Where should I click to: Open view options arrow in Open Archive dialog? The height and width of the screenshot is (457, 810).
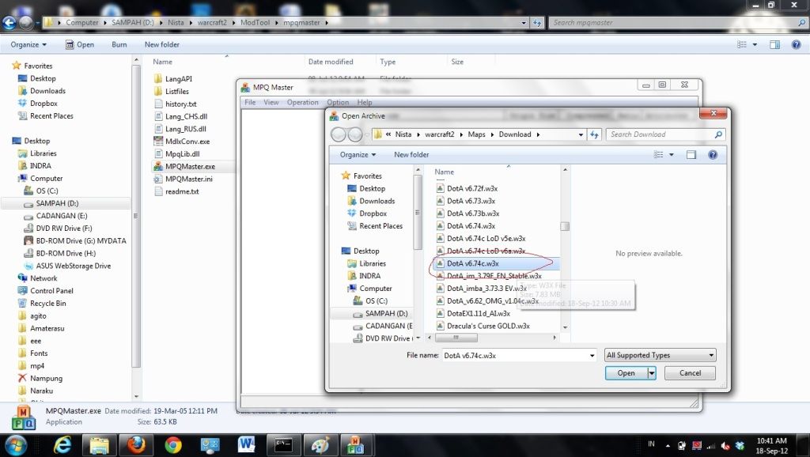tap(672, 154)
